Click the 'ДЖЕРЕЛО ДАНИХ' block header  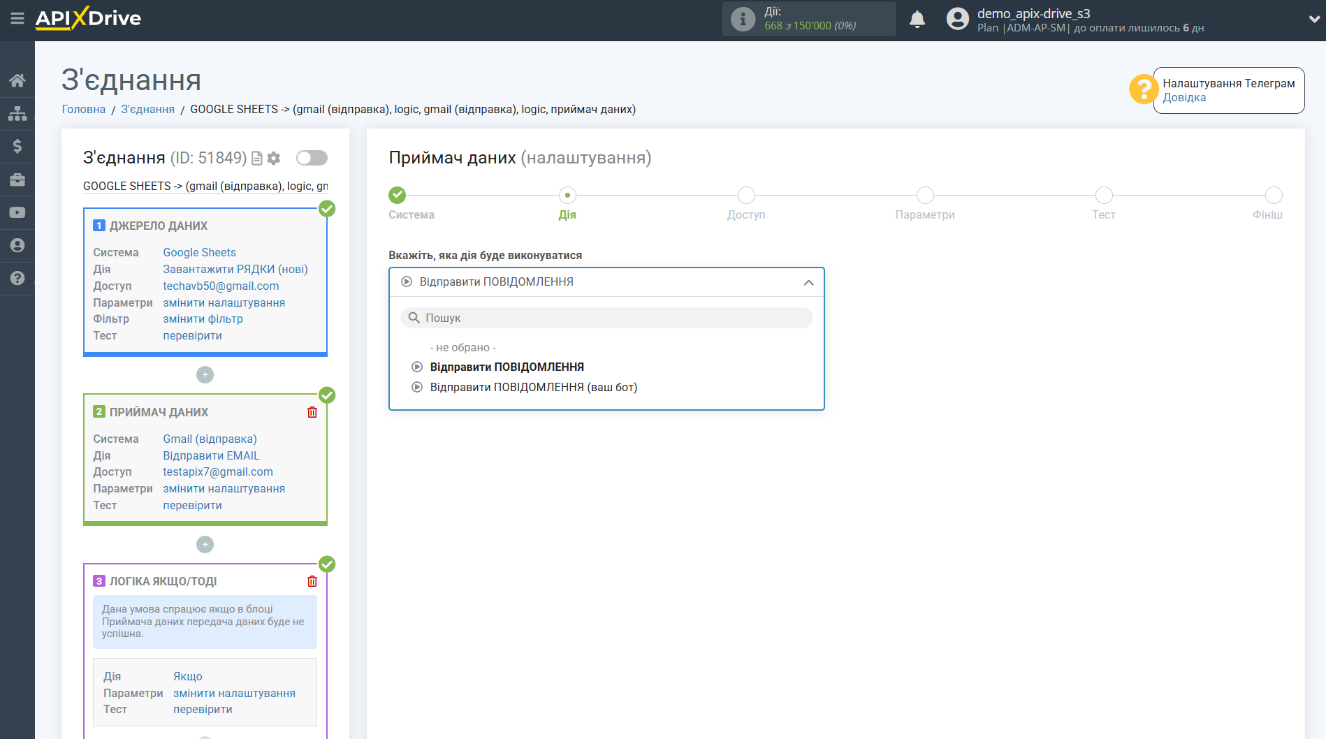159,226
